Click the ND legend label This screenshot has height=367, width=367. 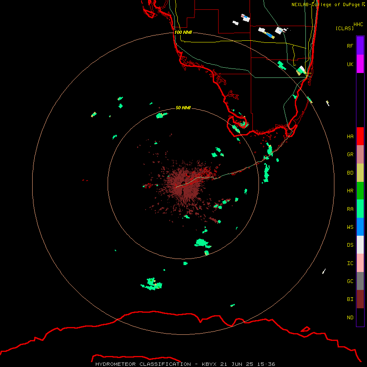pyautogui.click(x=350, y=317)
